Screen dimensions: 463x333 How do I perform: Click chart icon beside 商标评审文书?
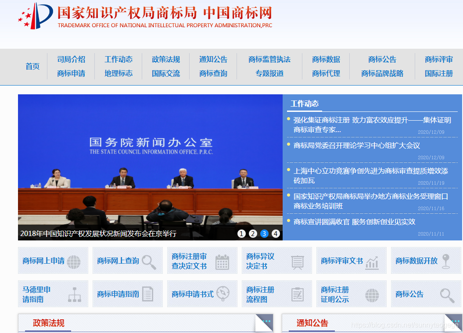point(372,263)
